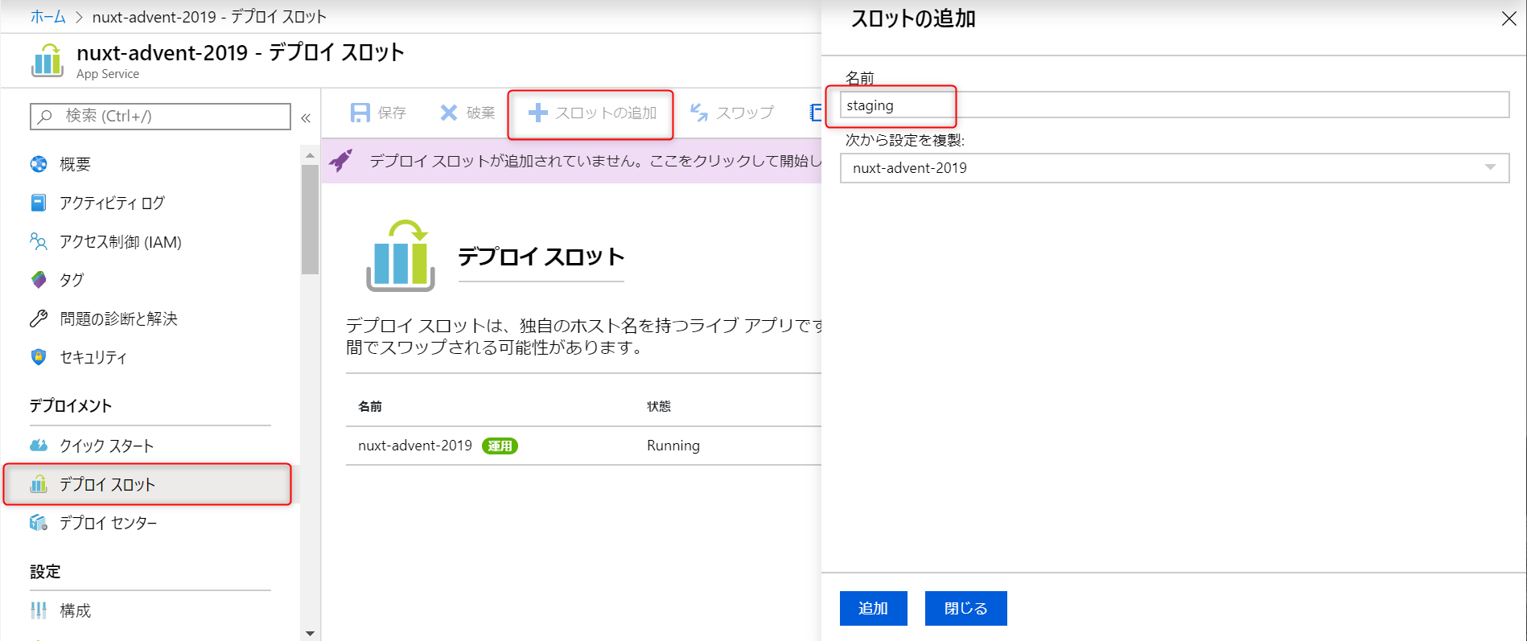
Task: Click the 保存 toolbar label
Action: (392, 113)
